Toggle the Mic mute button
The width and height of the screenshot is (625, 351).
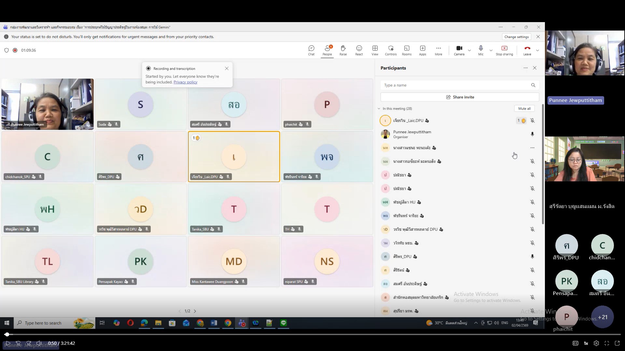click(x=480, y=50)
